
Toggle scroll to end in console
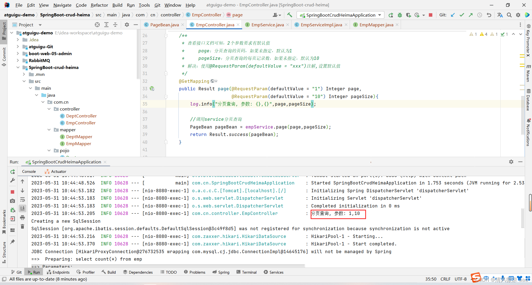click(22, 208)
